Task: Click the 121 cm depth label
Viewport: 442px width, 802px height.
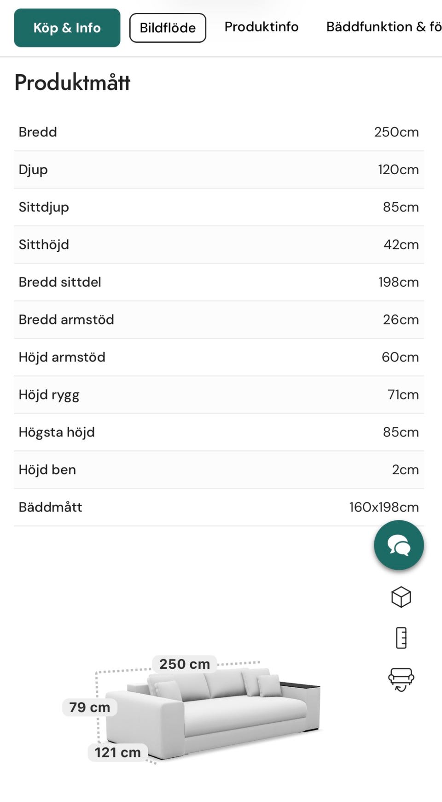Action: 118,752
